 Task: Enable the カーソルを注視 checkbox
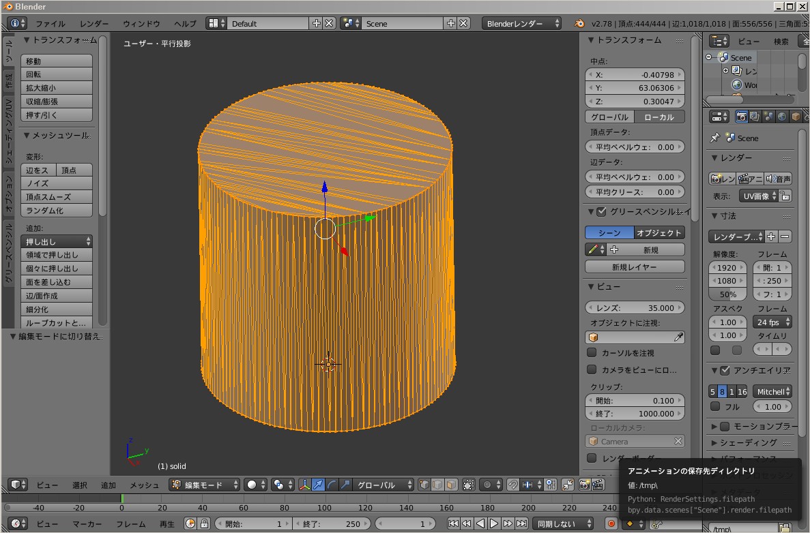(x=592, y=352)
